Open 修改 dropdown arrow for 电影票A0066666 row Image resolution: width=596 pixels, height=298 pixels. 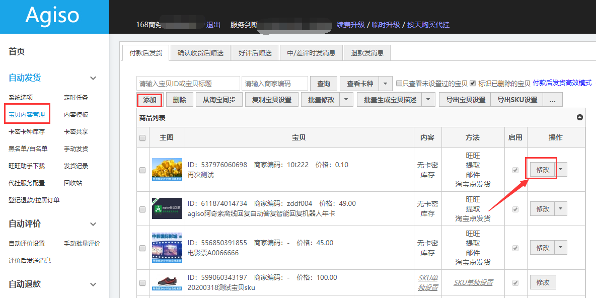click(x=561, y=248)
